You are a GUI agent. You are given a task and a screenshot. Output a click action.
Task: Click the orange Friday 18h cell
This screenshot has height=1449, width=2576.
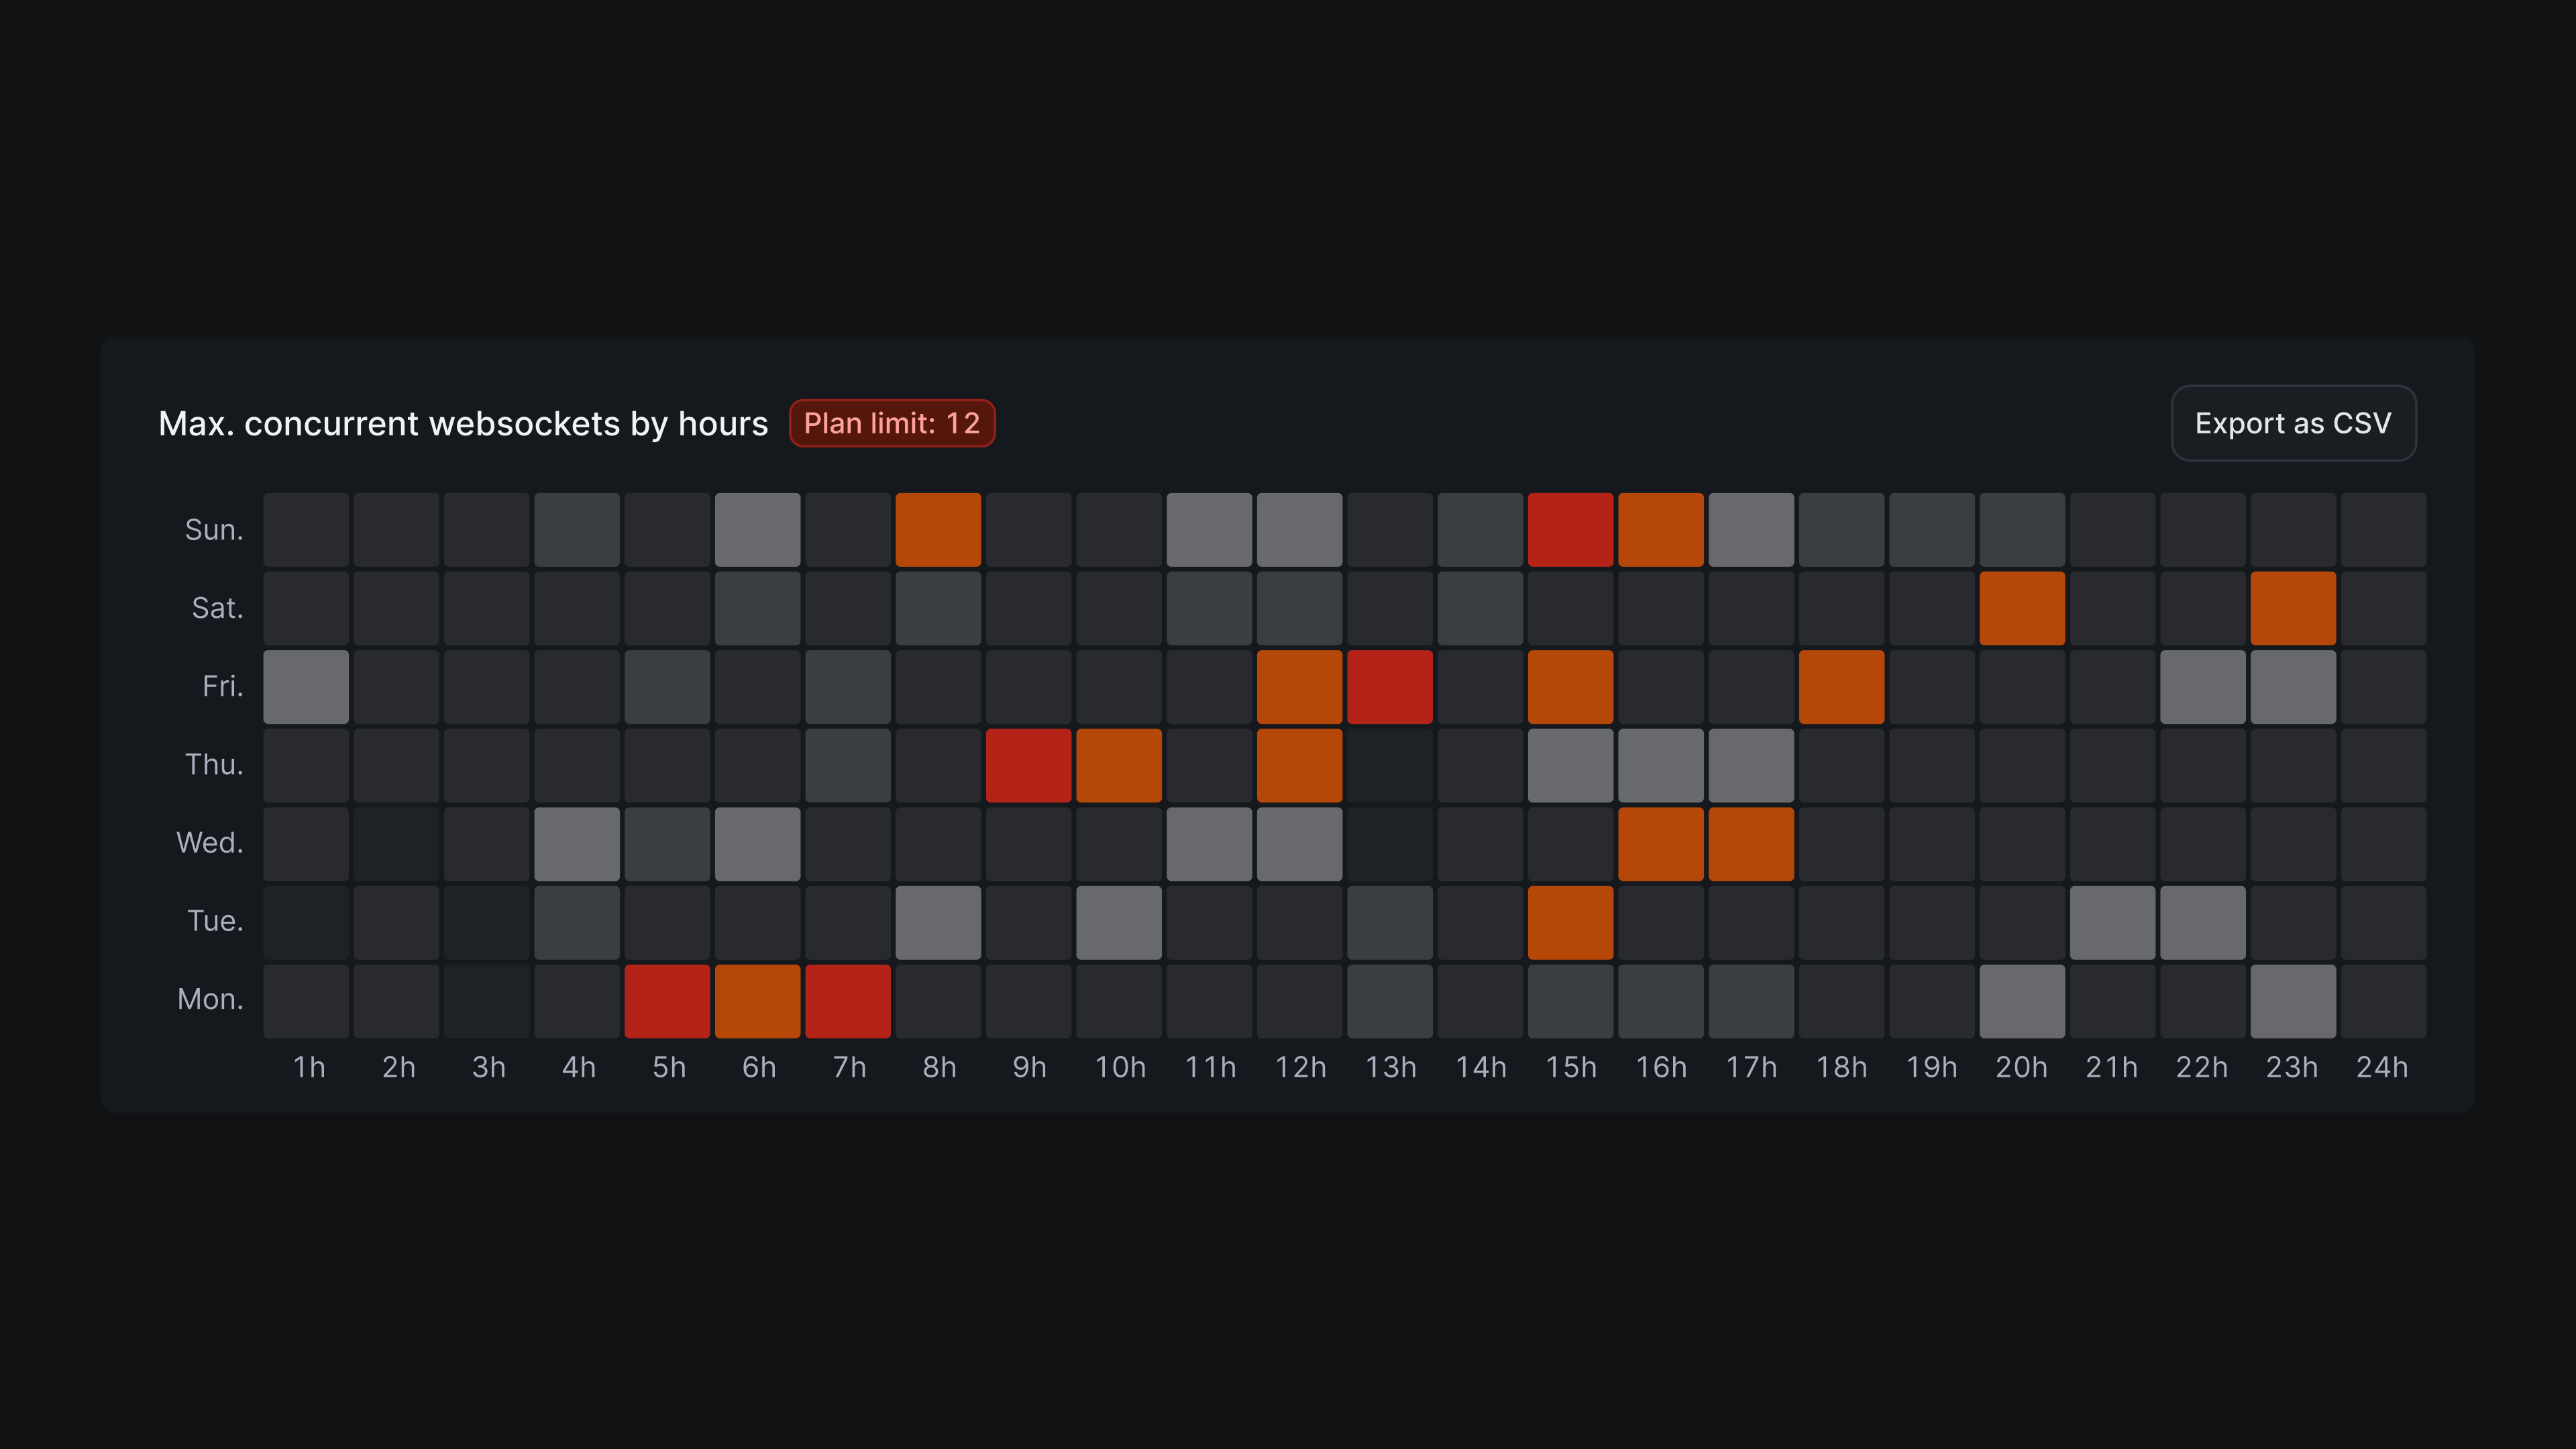point(1841,687)
